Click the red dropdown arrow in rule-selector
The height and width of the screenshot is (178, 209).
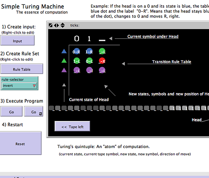34,86
